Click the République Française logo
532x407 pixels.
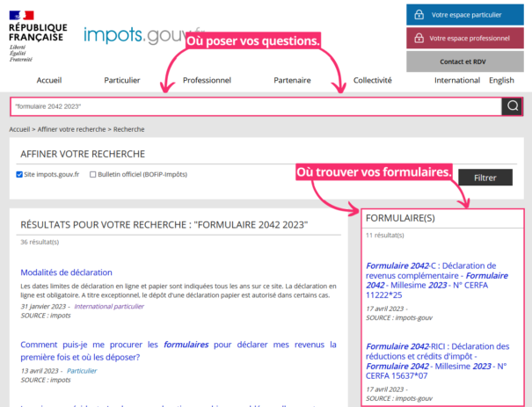pos(38,36)
